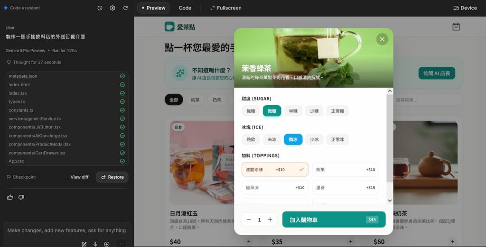This screenshot has width=486, height=247.
Task: Click the plus icon next to $35
Action: (x=351, y=242)
